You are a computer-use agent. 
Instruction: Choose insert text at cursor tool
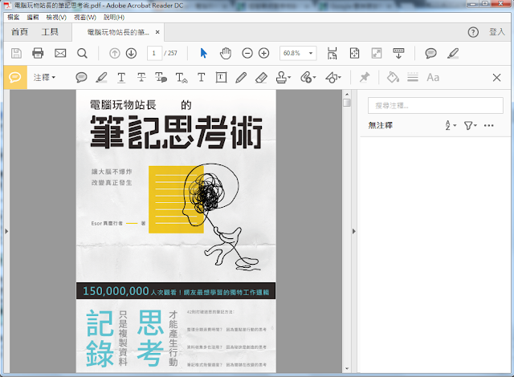(x=182, y=78)
